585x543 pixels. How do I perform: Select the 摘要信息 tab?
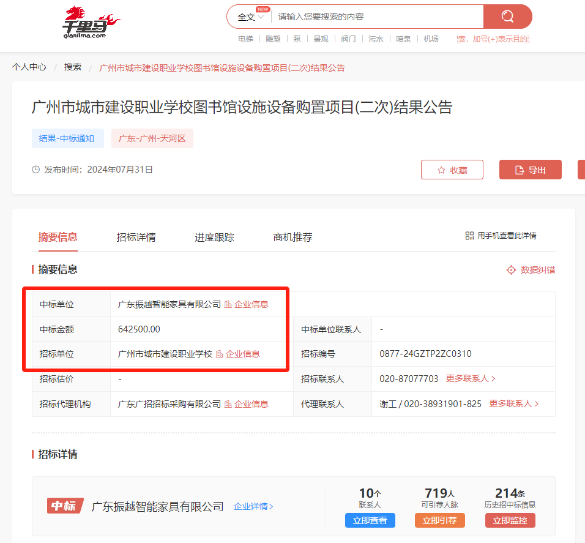58,237
